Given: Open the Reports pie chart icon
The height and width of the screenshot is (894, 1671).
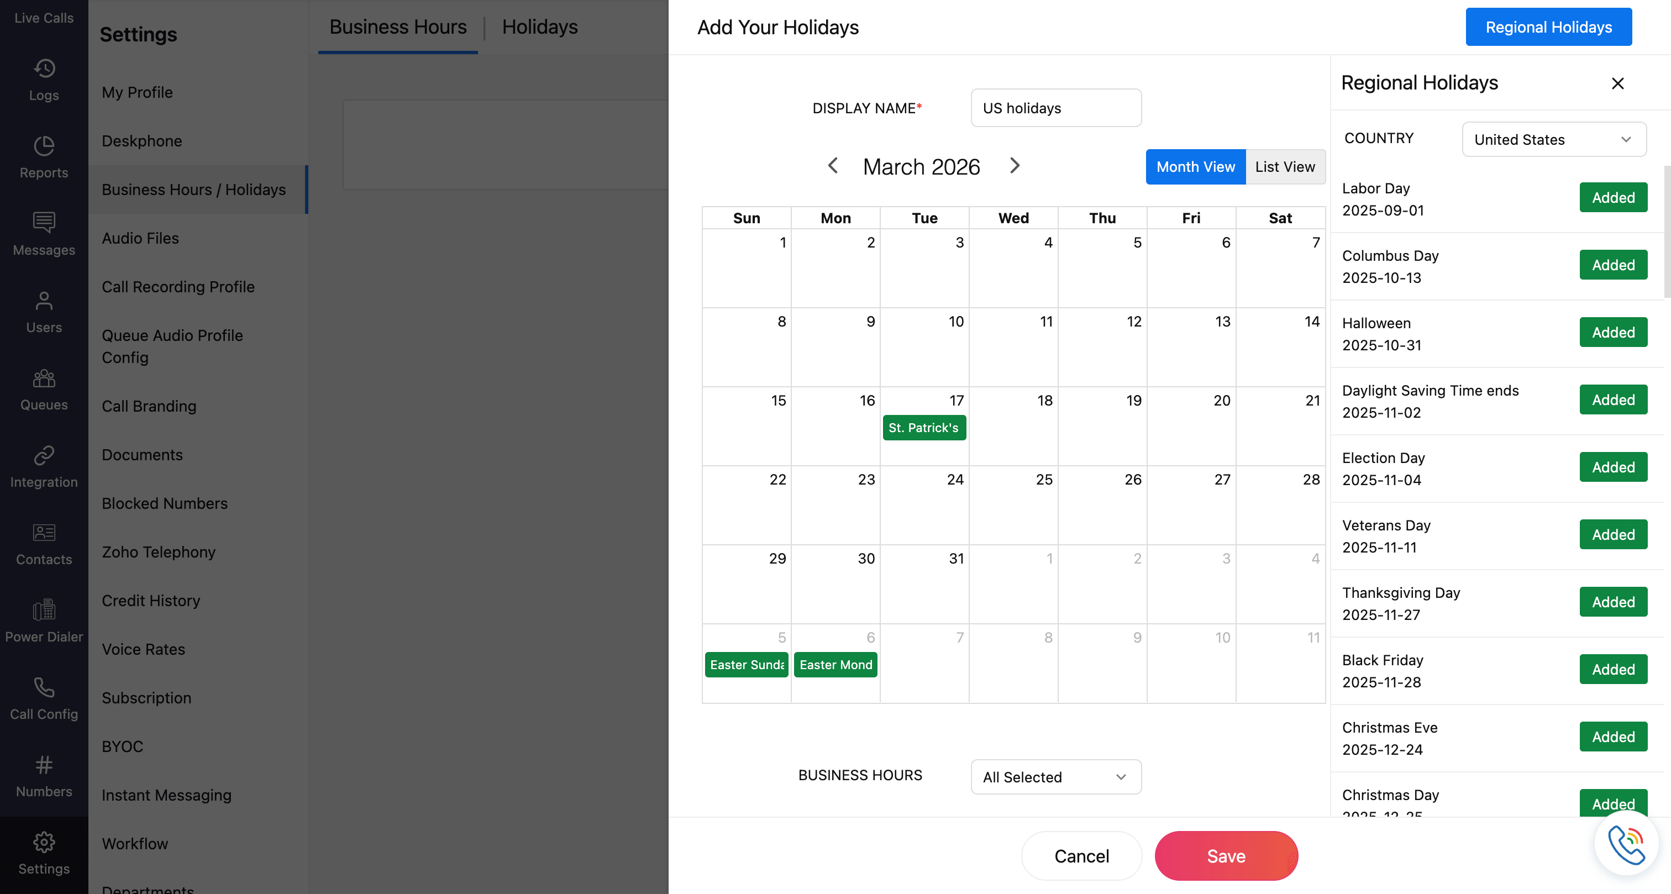Looking at the screenshot, I should (44, 146).
